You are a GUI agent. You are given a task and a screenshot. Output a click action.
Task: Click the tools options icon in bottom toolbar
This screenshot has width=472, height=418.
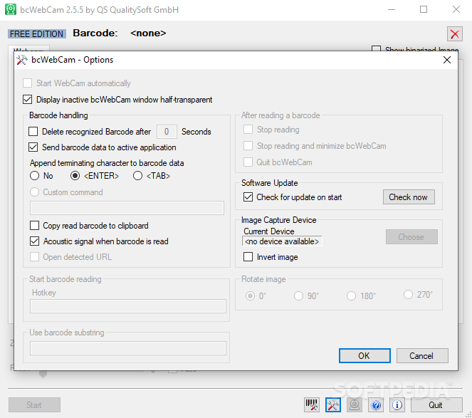pos(333,404)
